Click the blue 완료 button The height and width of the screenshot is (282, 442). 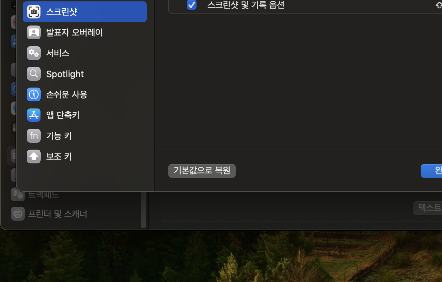pos(431,171)
